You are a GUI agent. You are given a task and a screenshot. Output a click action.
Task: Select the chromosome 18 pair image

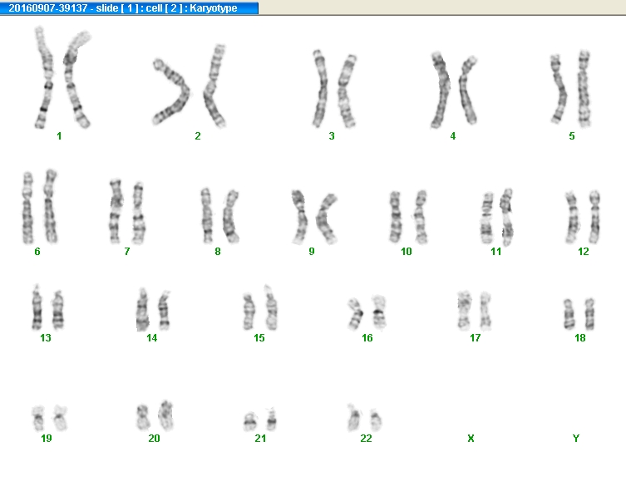(x=579, y=314)
